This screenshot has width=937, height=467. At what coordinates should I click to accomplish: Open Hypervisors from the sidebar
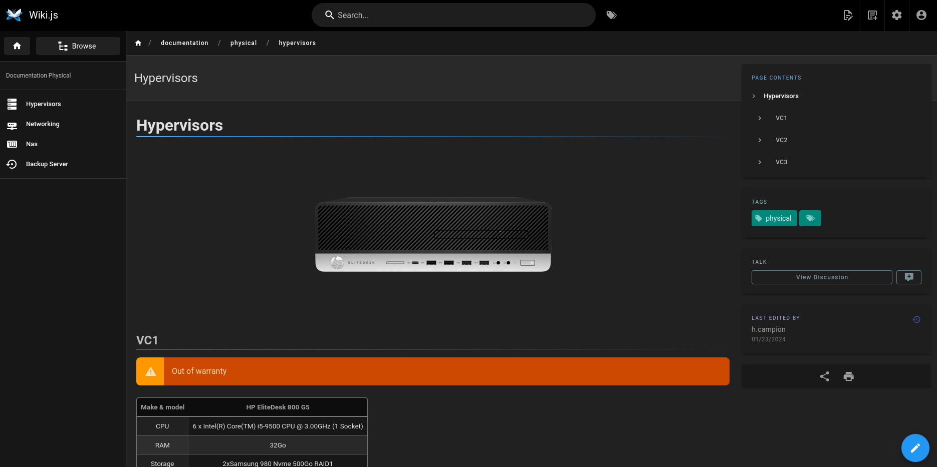[x=63, y=104]
